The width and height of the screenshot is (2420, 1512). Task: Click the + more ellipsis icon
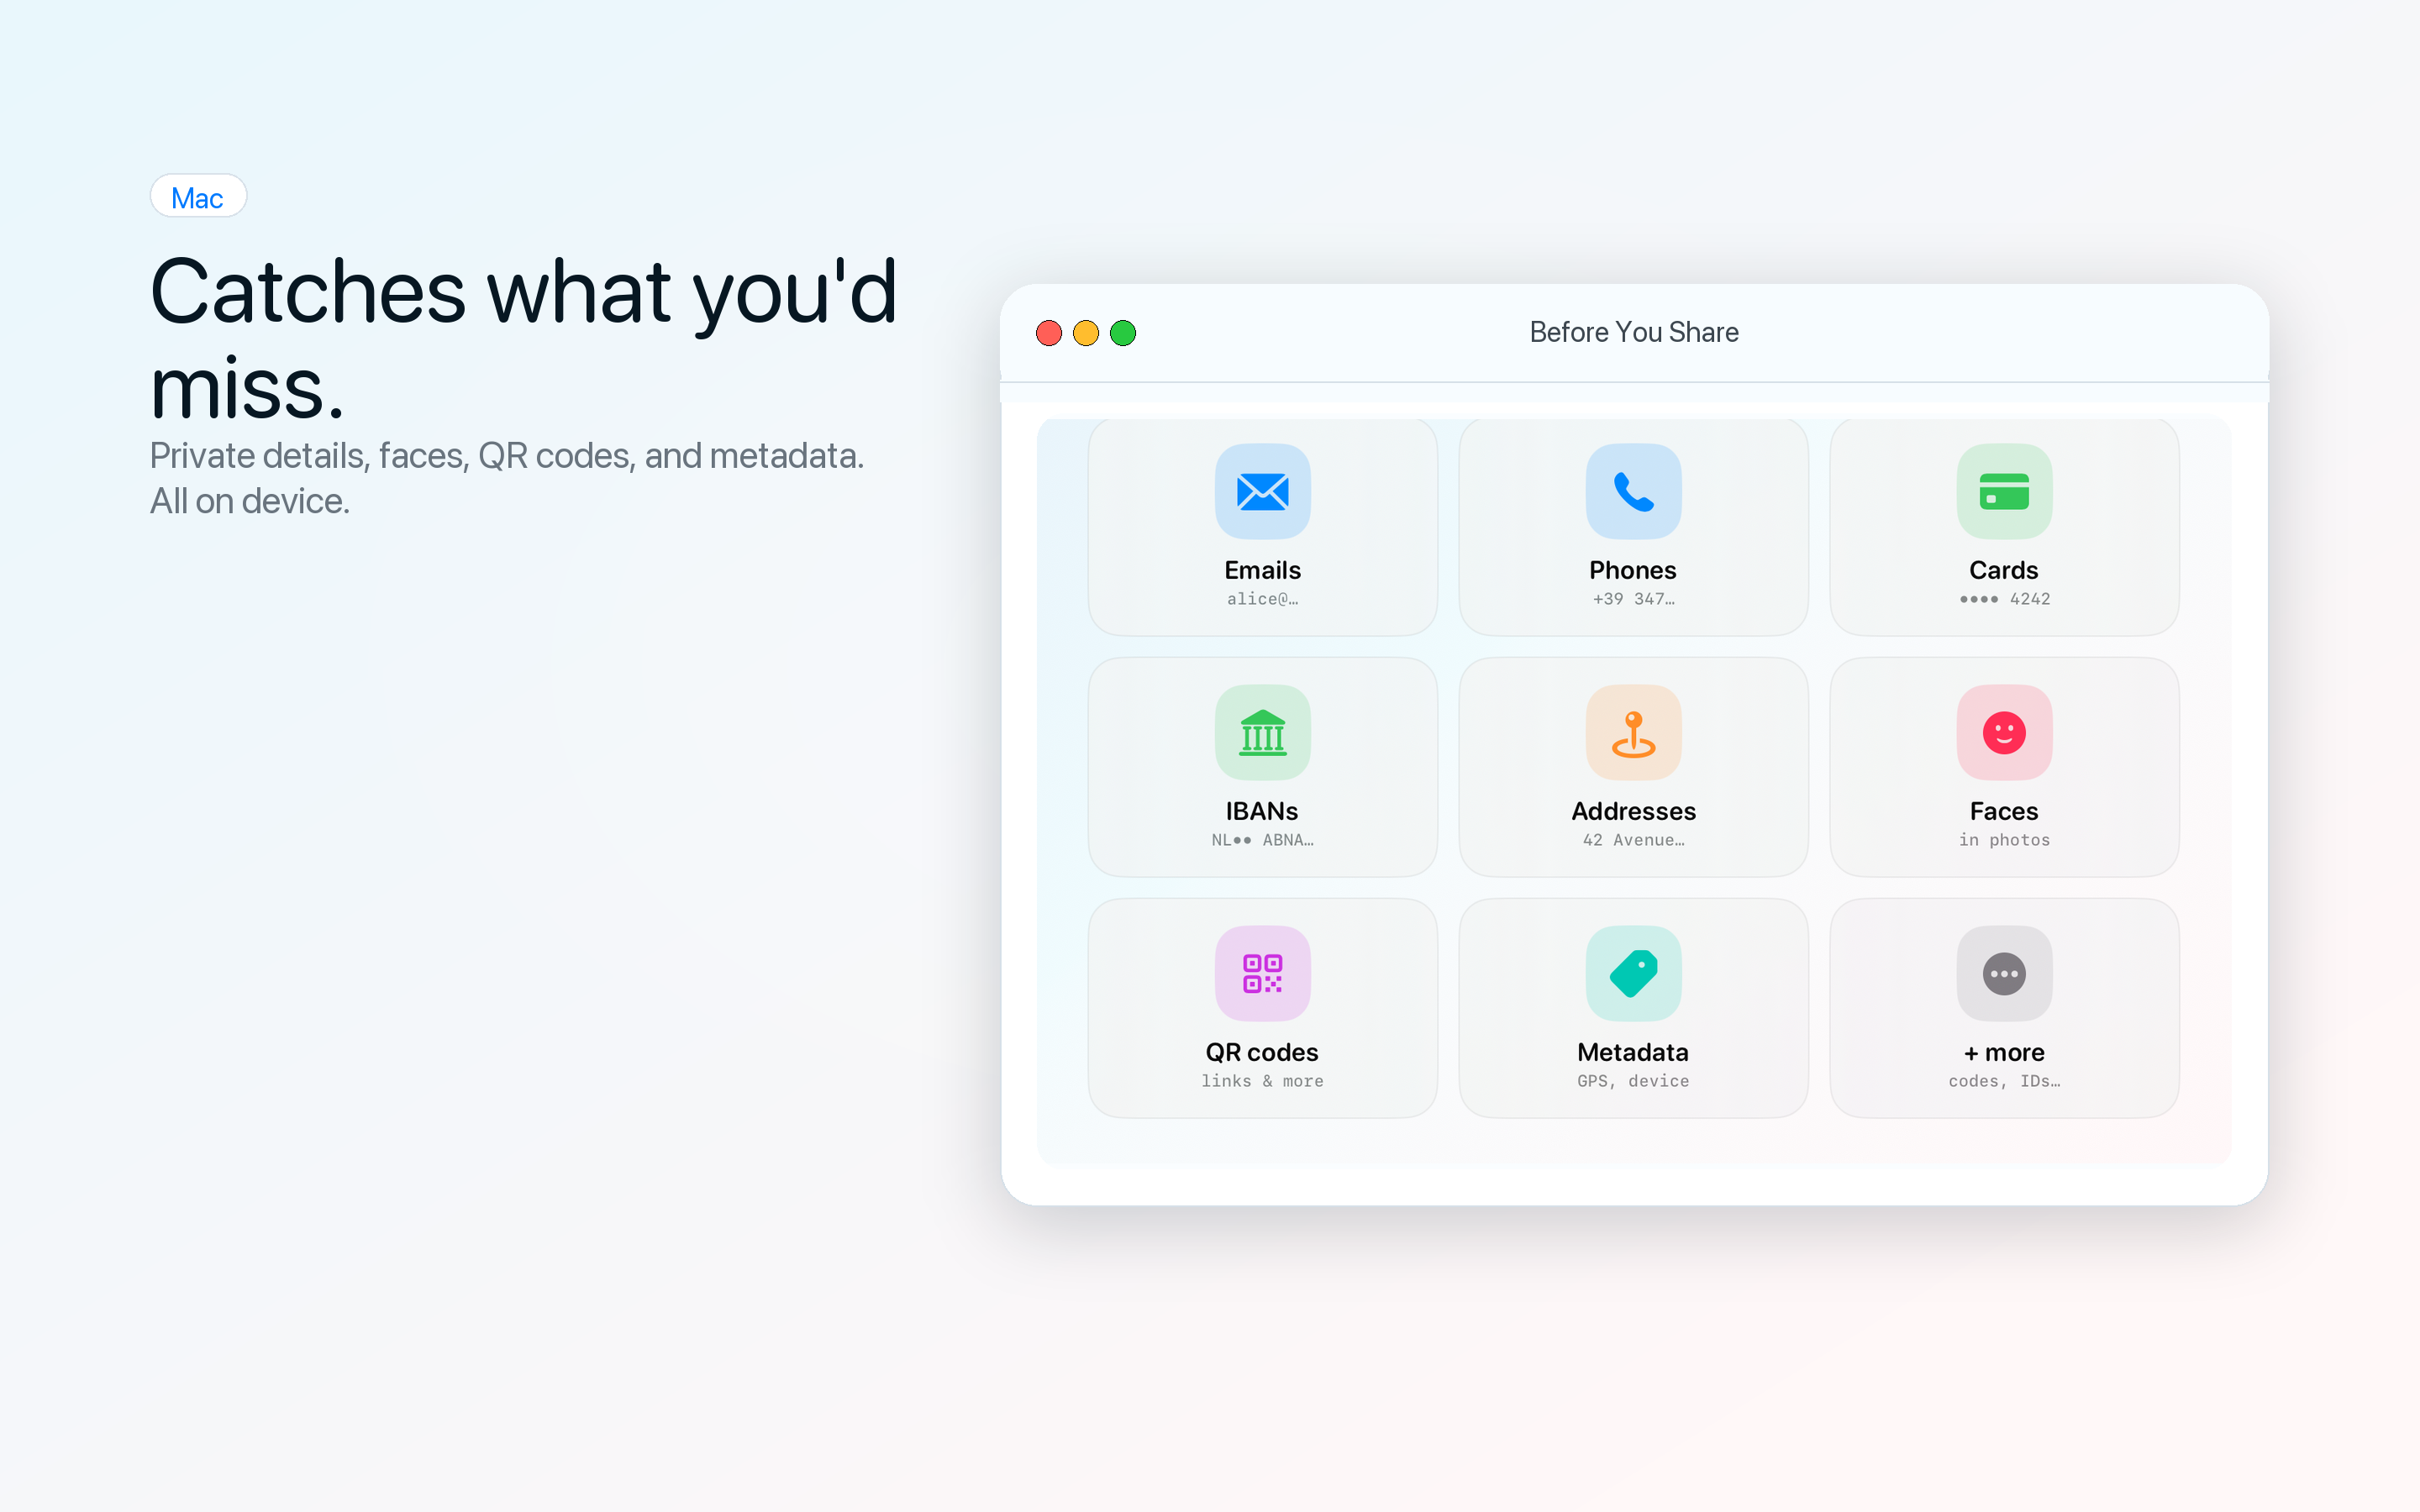(x=2004, y=973)
